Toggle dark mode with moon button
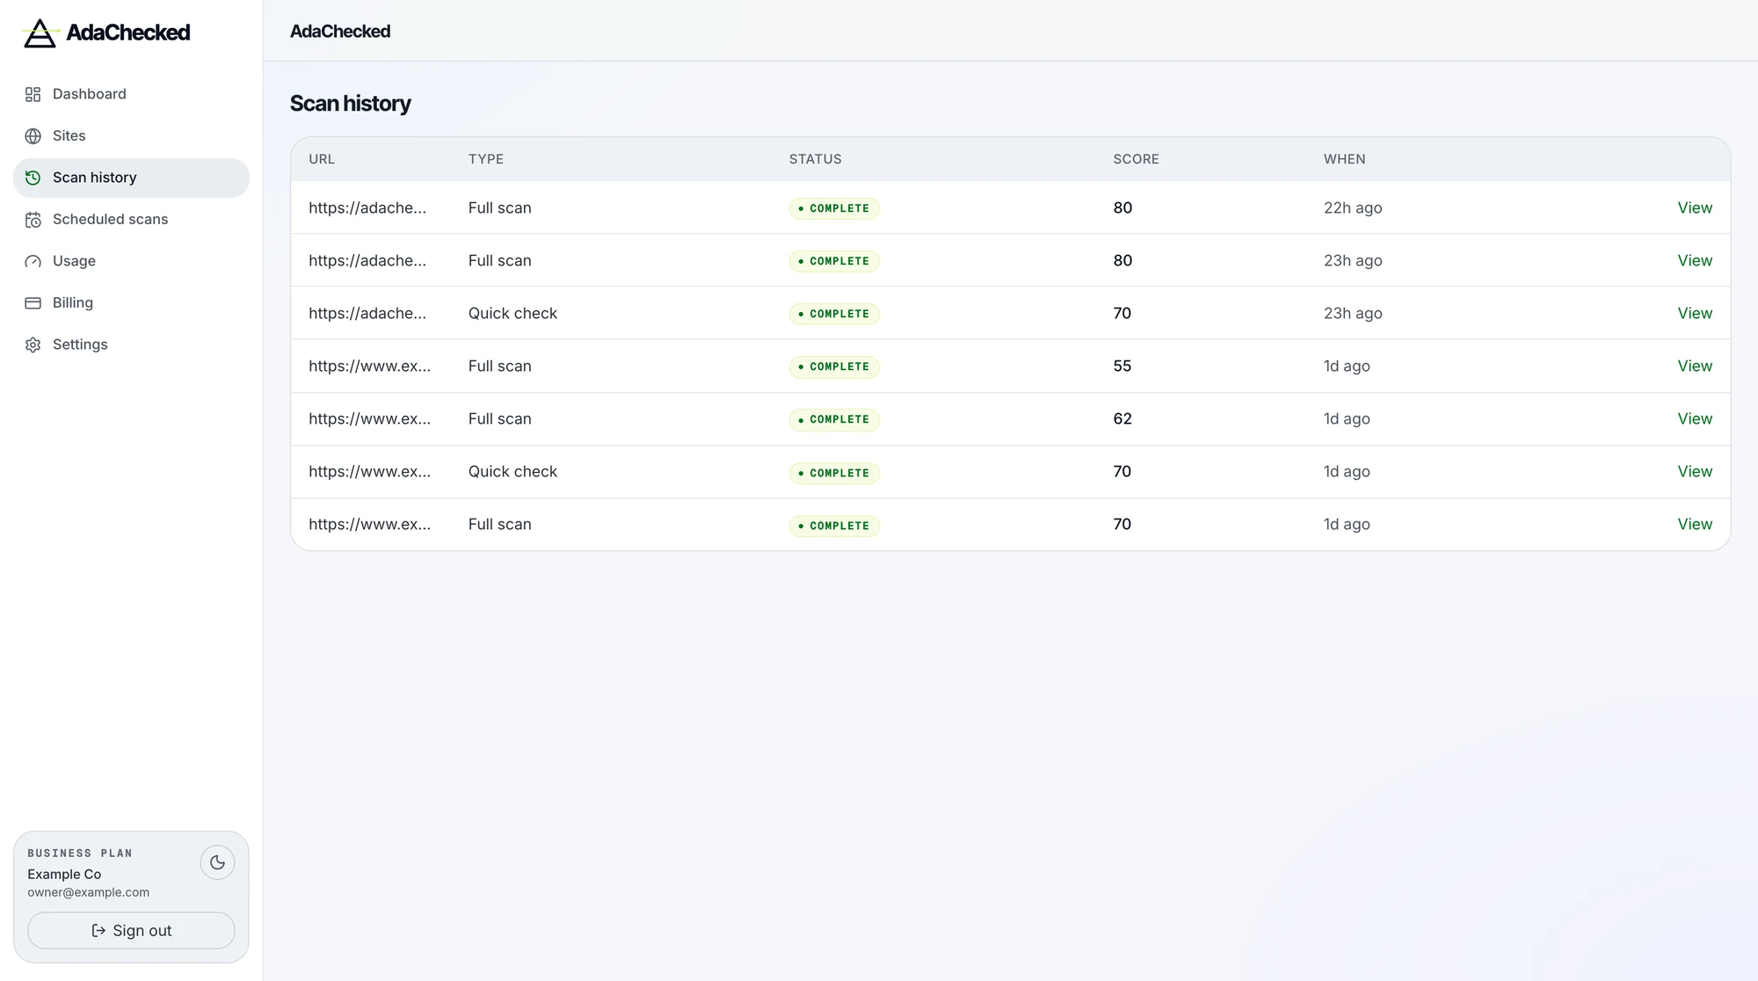This screenshot has width=1758, height=981. click(x=217, y=862)
